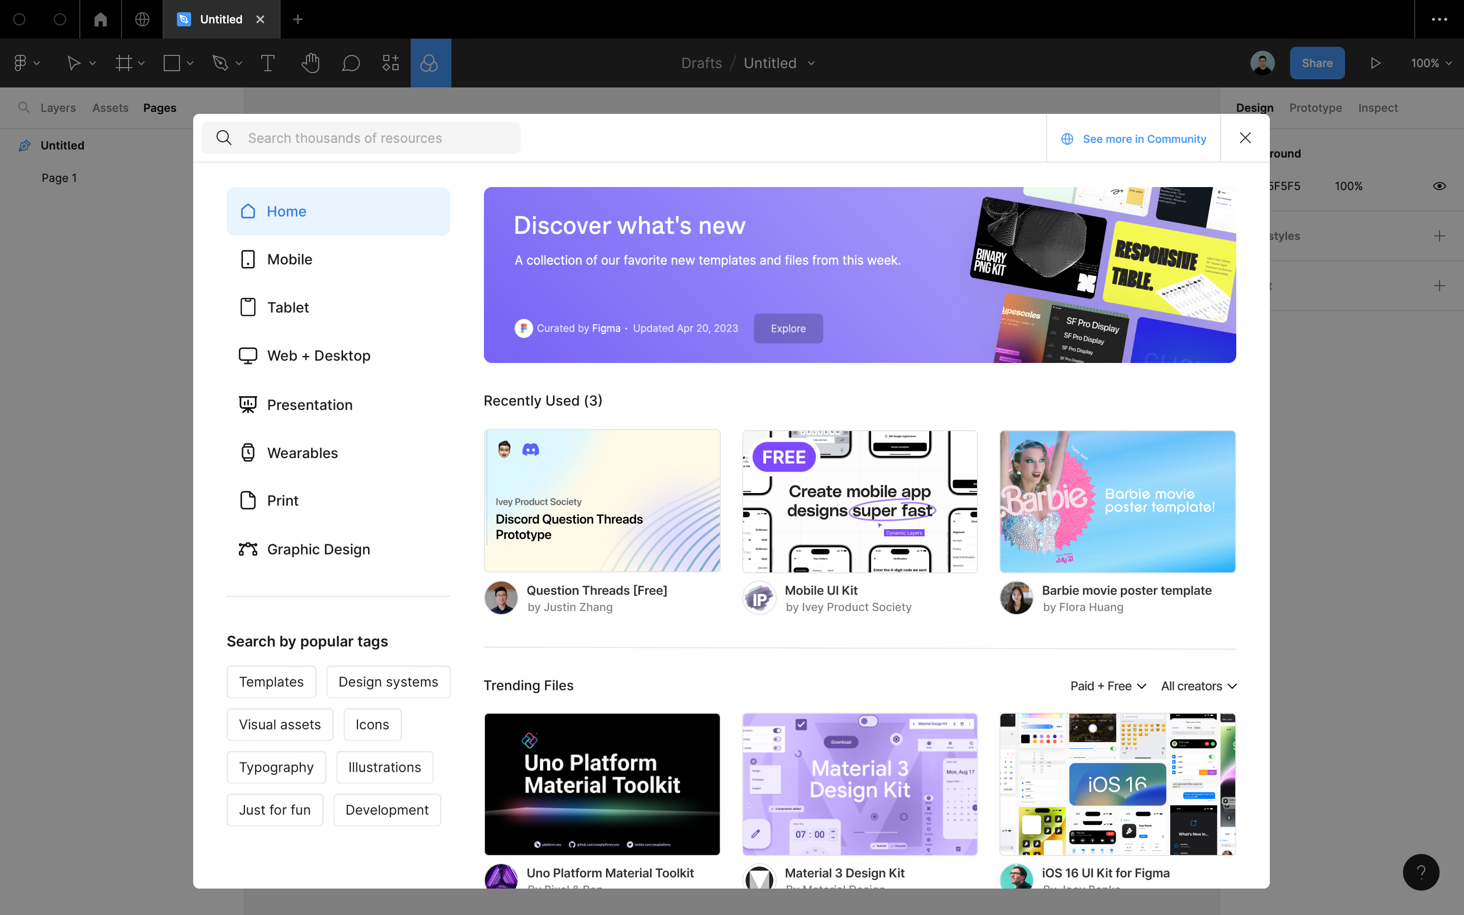Expand the Frame tool options arrow
The image size is (1464, 915).
[x=141, y=63]
